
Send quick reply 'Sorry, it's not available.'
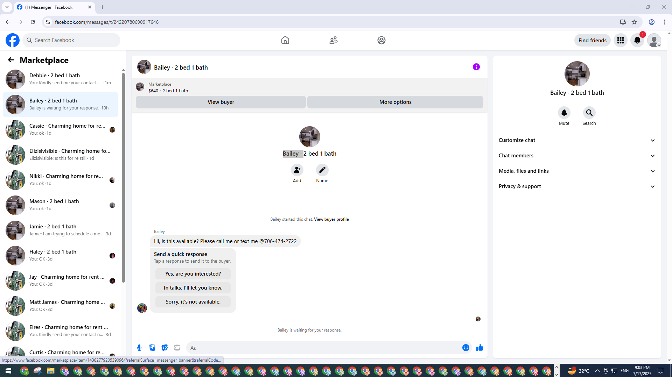tap(193, 302)
